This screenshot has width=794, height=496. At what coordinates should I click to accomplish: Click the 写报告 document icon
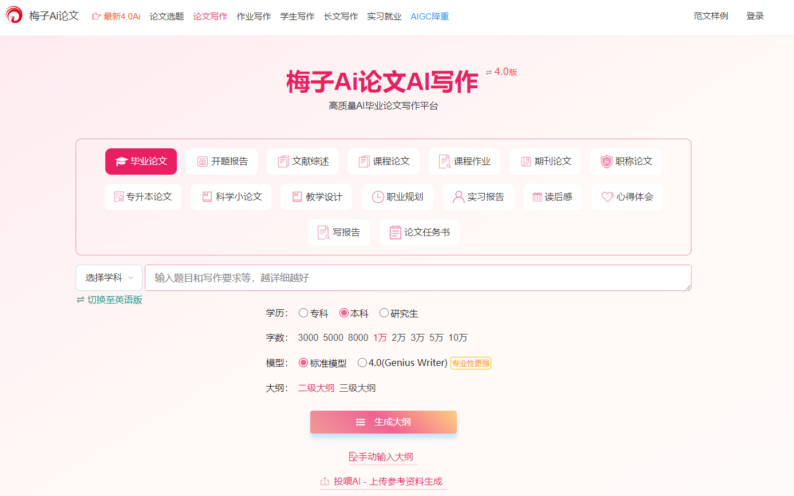coord(323,233)
